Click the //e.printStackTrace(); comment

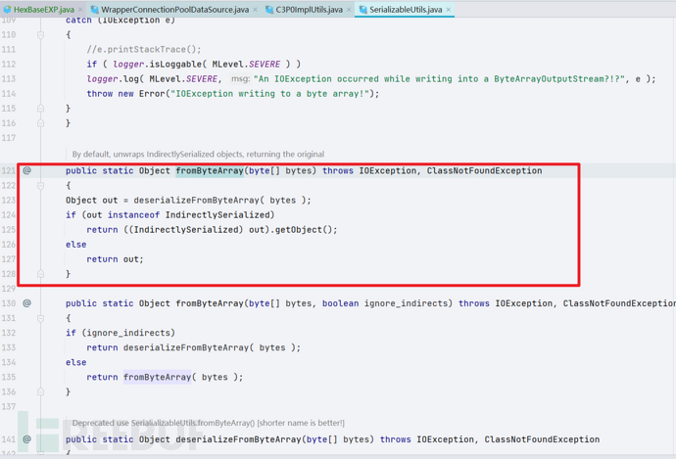[x=144, y=50]
